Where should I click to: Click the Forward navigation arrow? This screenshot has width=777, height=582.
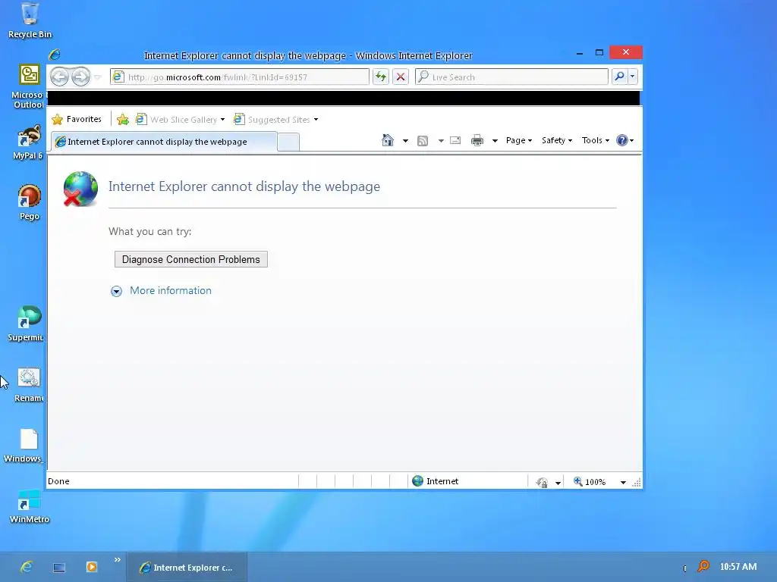click(x=80, y=77)
